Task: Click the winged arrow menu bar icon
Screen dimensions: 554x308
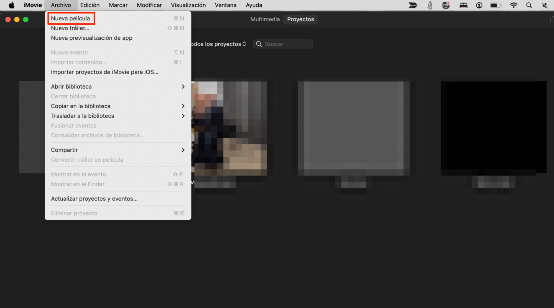Action: (x=413, y=5)
